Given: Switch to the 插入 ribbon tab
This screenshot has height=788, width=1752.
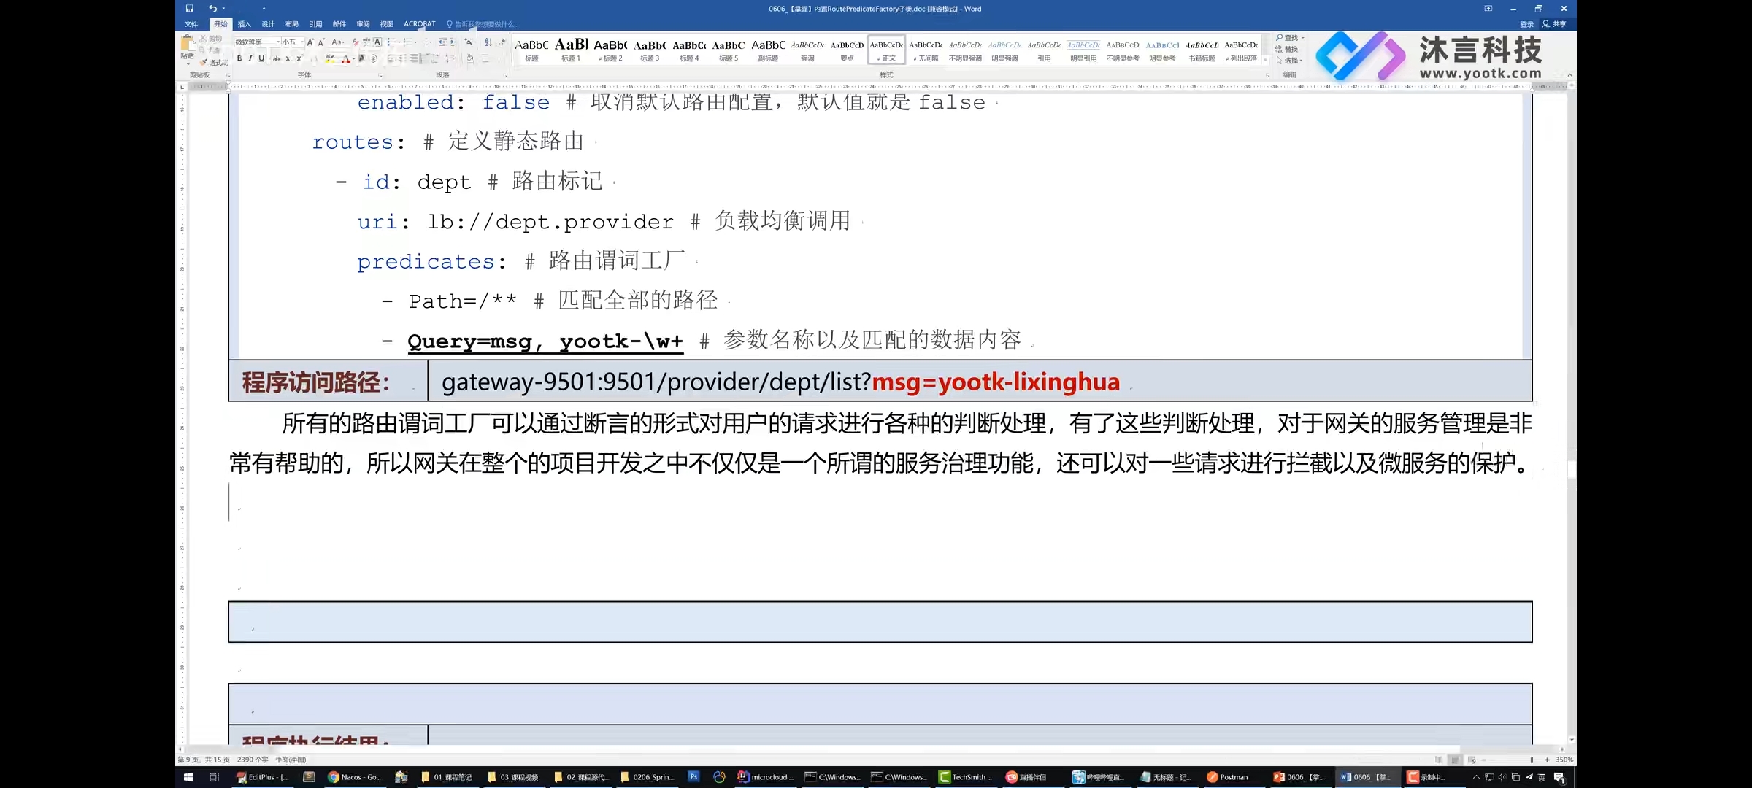Looking at the screenshot, I should (244, 24).
